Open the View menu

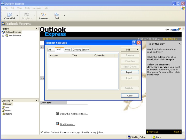[19, 8]
